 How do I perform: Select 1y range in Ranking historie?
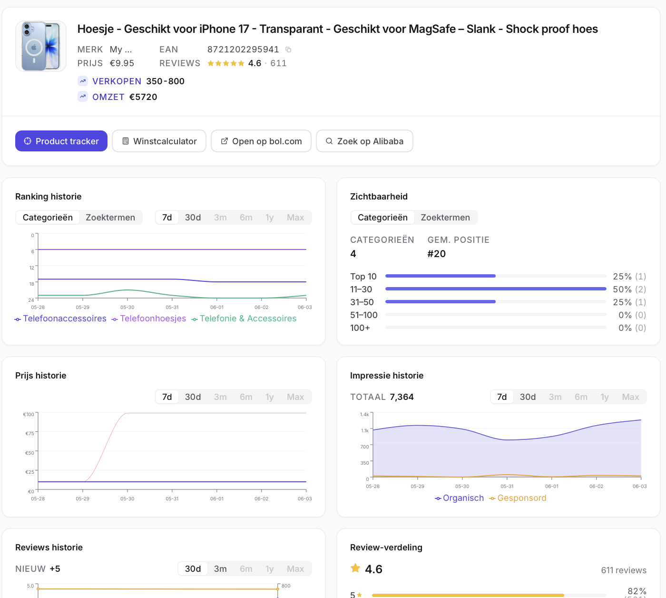pyautogui.click(x=270, y=218)
